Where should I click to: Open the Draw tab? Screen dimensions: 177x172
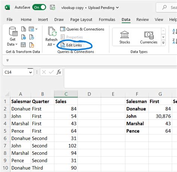point(59,19)
